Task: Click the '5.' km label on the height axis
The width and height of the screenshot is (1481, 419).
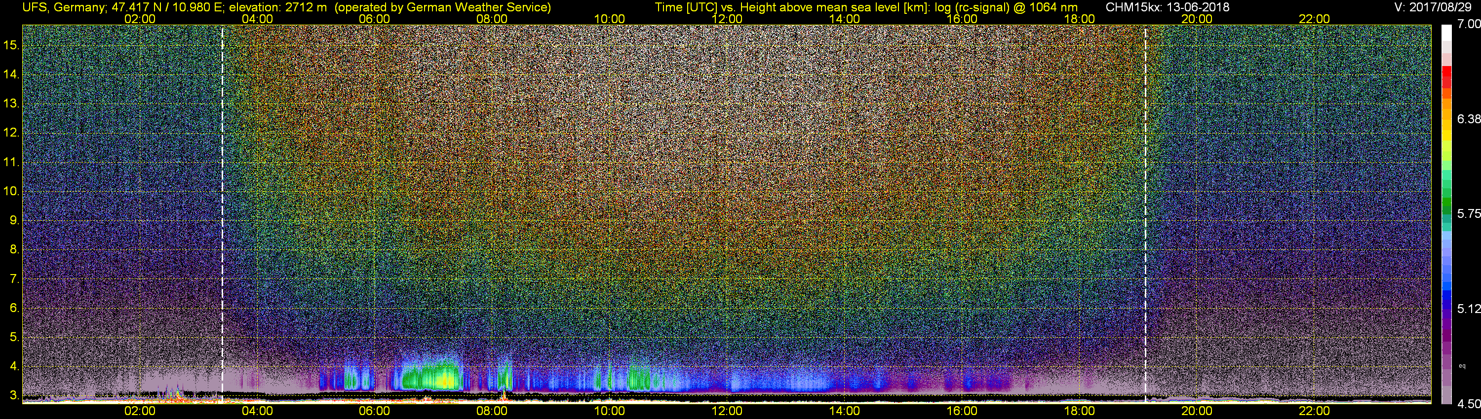Action: (x=14, y=338)
